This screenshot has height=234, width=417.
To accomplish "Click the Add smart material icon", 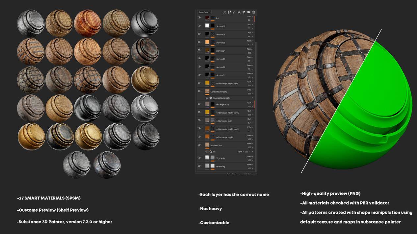I will click(244, 12).
